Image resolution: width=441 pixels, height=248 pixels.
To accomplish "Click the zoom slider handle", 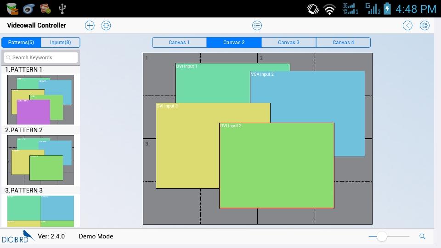I will click(382, 236).
